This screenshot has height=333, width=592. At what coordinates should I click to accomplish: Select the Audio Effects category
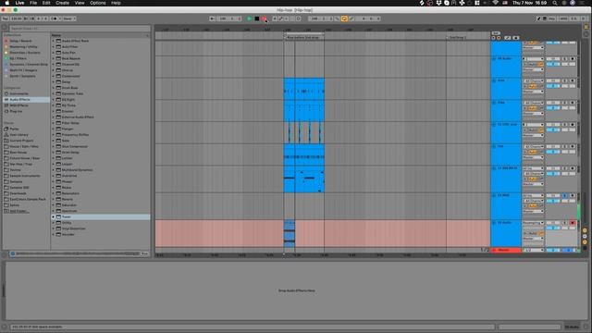pos(19,100)
